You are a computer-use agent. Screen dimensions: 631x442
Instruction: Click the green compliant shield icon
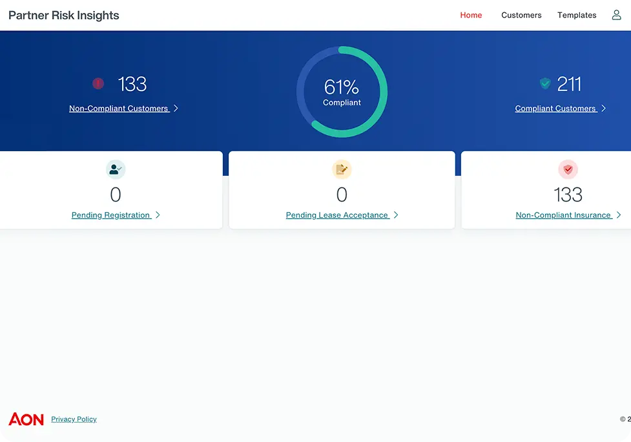point(545,83)
